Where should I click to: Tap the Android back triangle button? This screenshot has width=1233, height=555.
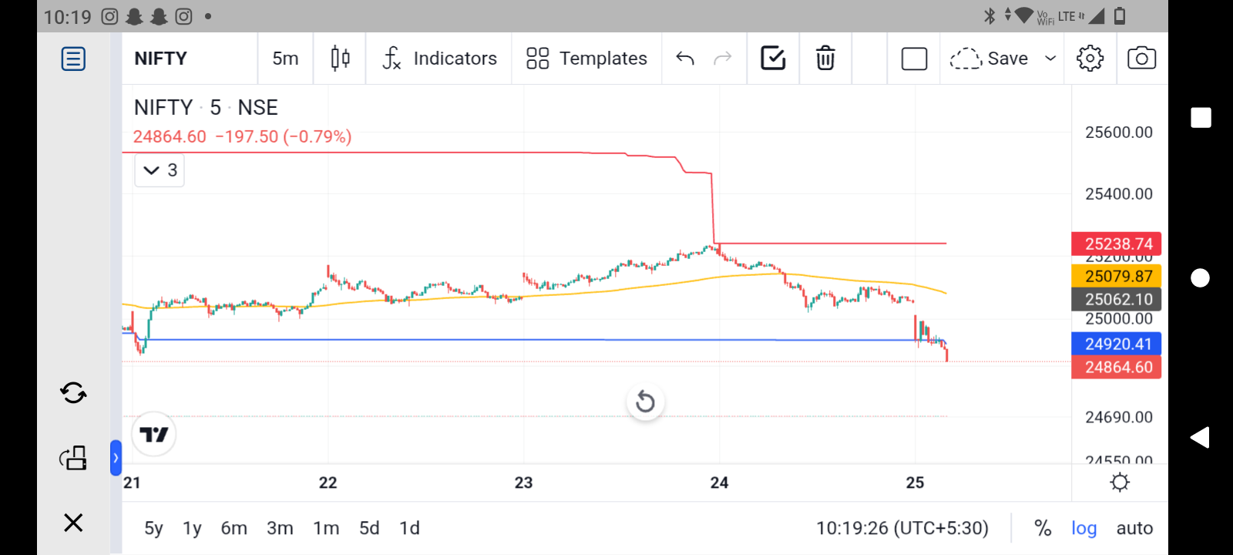[x=1200, y=437]
